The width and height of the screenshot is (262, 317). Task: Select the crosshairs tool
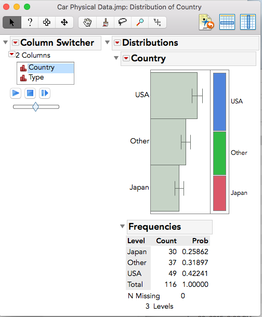pos(158,22)
